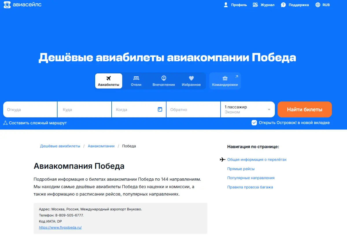Click the Авиакомпания Победа heading
Image resolution: width=347 pixels, height=239 pixels.
coord(79,166)
